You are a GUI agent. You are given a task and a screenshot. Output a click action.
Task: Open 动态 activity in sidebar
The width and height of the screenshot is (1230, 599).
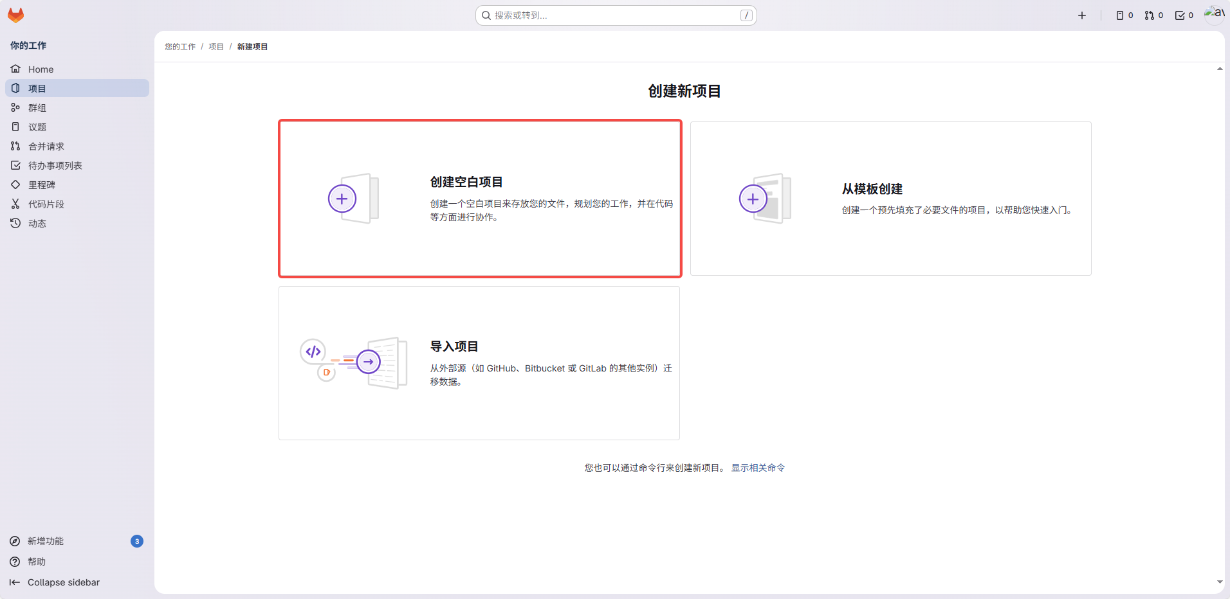coord(37,224)
